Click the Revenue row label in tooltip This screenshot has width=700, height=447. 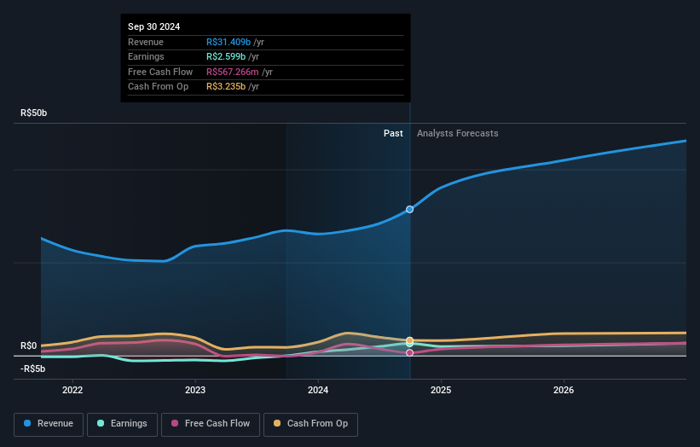(x=146, y=42)
